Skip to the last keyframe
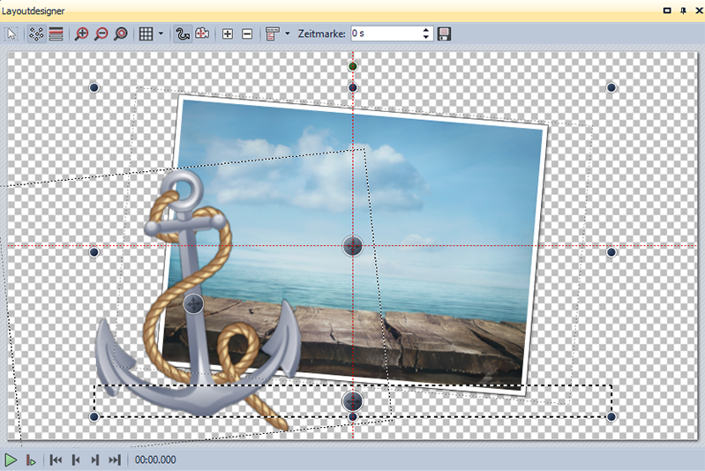Viewport: 705px width, 471px height. [114, 460]
